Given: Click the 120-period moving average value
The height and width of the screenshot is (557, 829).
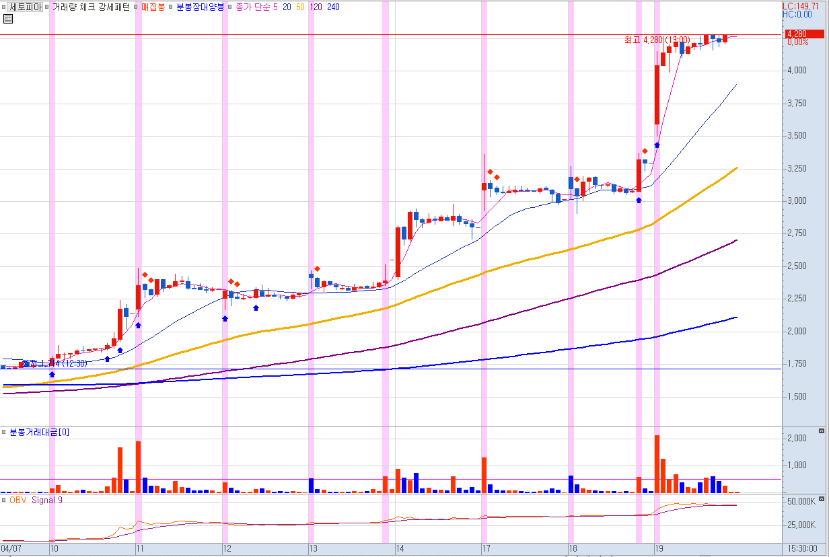Looking at the screenshot, I should (316, 7).
